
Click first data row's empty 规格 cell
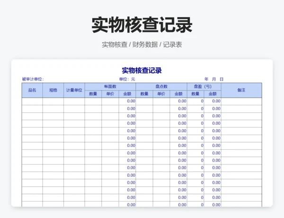[x=53, y=101]
